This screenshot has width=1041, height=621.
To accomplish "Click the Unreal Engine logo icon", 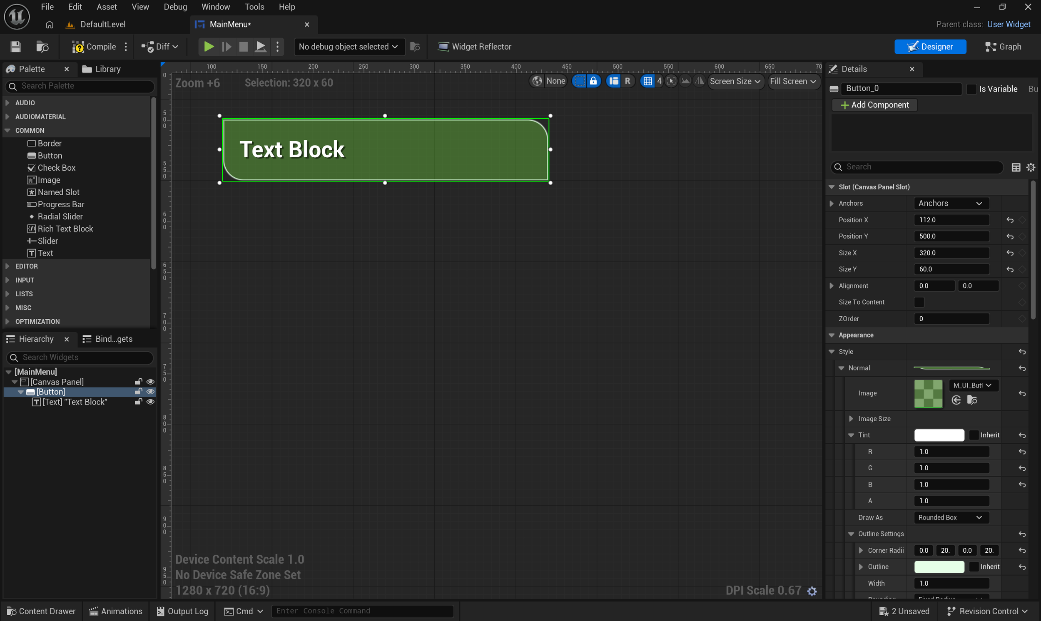I will pyautogui.click(x=17, y=17).
